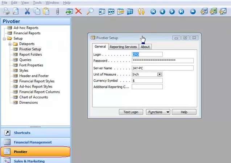
Task: Go to the Last record icon
Action: tap(181, 12)
